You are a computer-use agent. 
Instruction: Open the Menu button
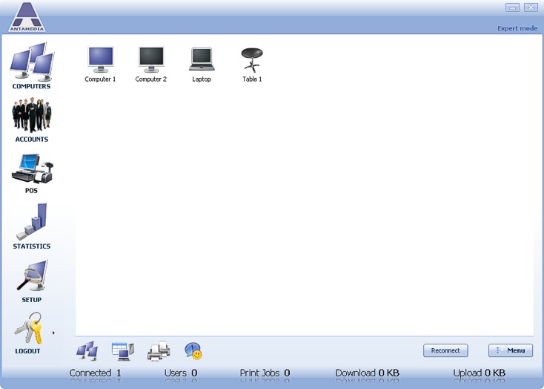(x=511, y=350)
